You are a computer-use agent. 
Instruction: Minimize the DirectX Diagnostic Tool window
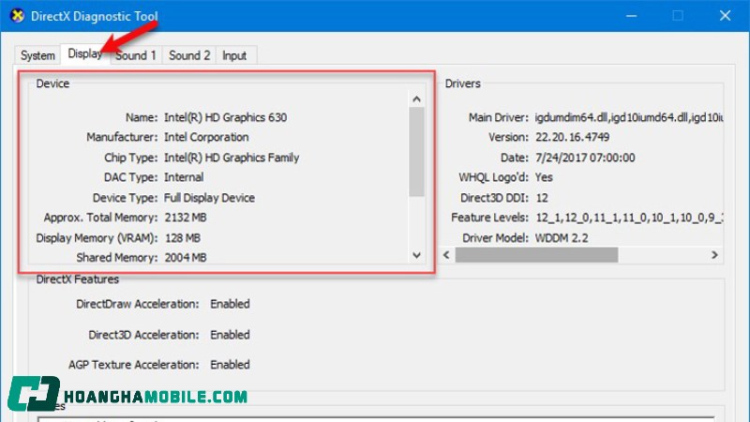point(631,16)
